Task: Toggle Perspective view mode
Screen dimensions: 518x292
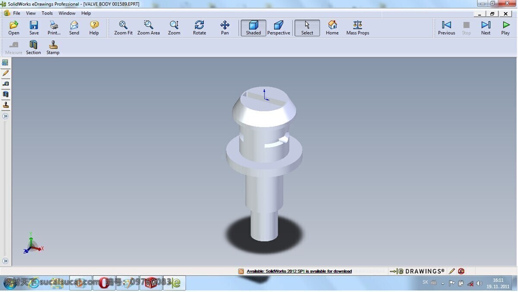Action: (279, 28)
